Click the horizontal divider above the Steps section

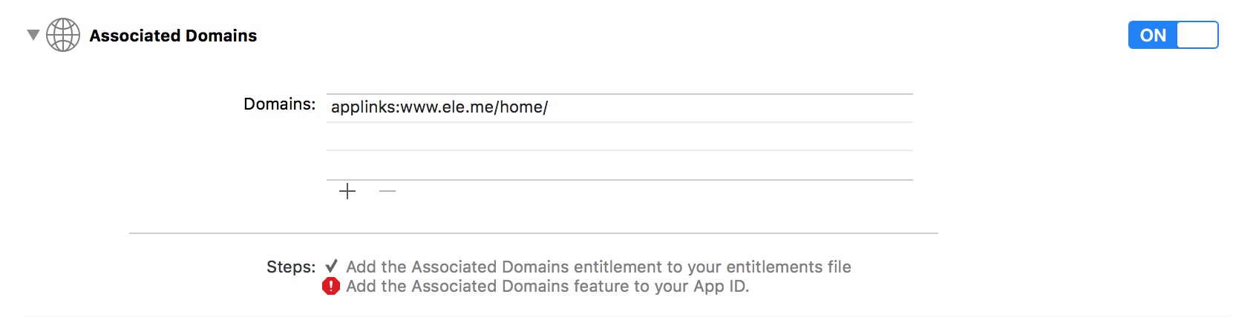tap(533, 233)
